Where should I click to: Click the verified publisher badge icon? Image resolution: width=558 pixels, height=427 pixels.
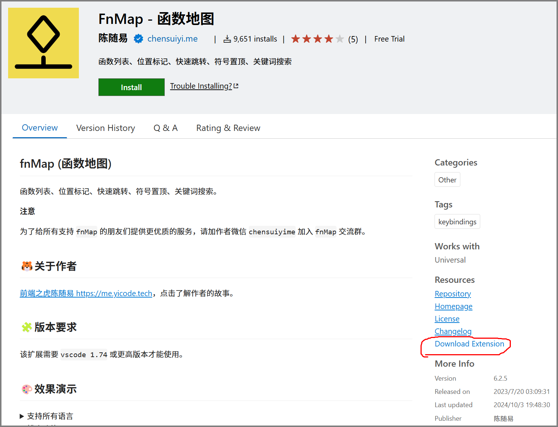138,39
